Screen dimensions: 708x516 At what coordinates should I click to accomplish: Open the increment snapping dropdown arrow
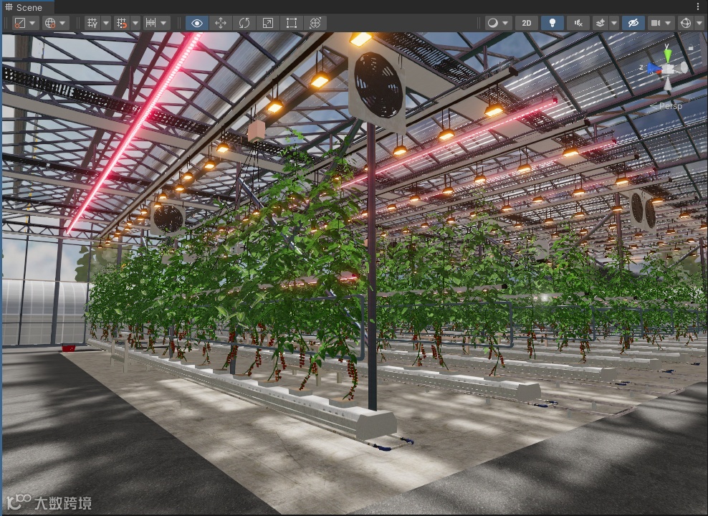[x=163, y=23]
